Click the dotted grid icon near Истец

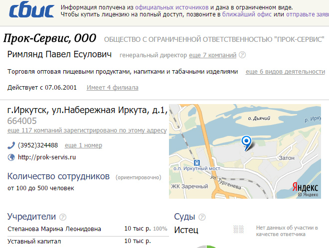click(239, 229)
